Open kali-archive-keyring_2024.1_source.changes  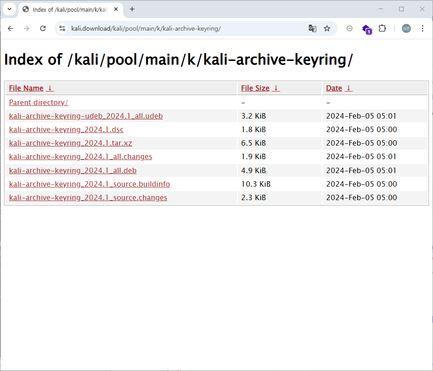88,197
